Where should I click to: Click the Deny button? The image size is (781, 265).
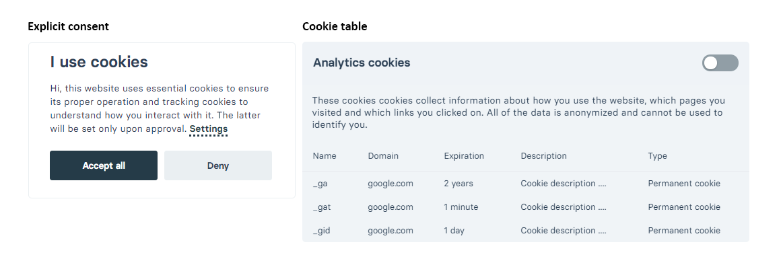click(x=218, y=165)
